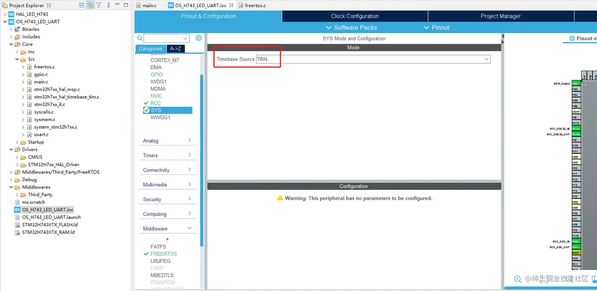Open the Pinout & Configuration tab

[208, 16]
